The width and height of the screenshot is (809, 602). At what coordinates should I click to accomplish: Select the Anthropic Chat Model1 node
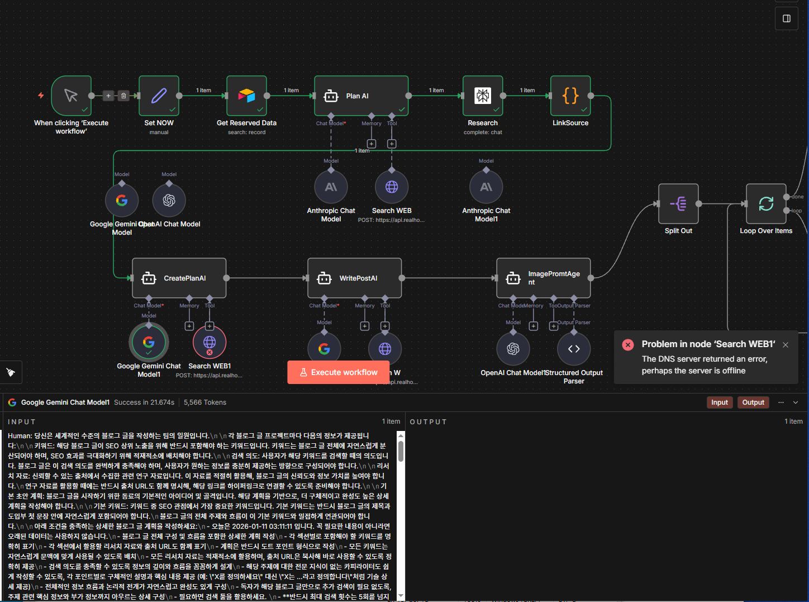coord(486,187)
